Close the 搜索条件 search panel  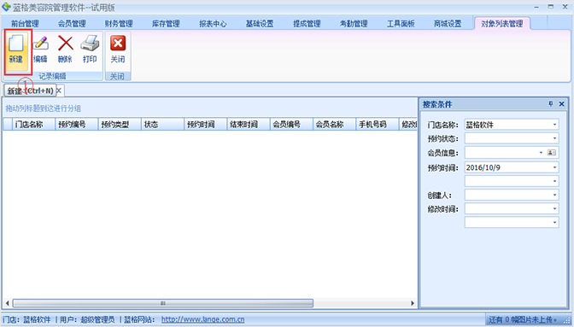point(561,104)
